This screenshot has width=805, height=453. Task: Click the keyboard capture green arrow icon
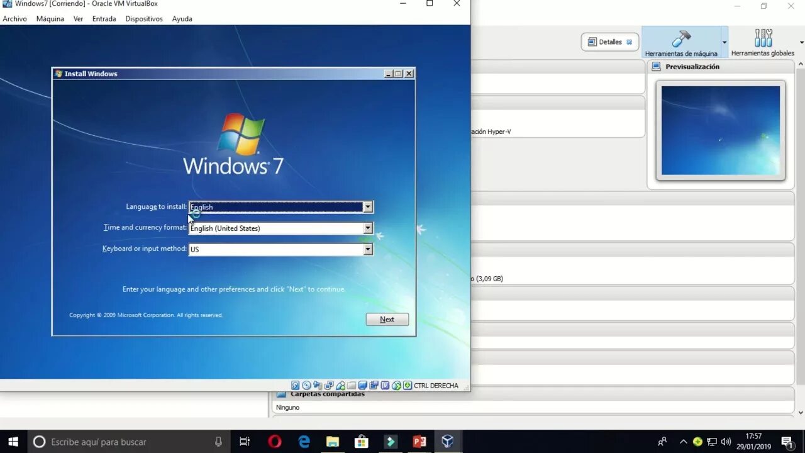[x=408, y=385]
